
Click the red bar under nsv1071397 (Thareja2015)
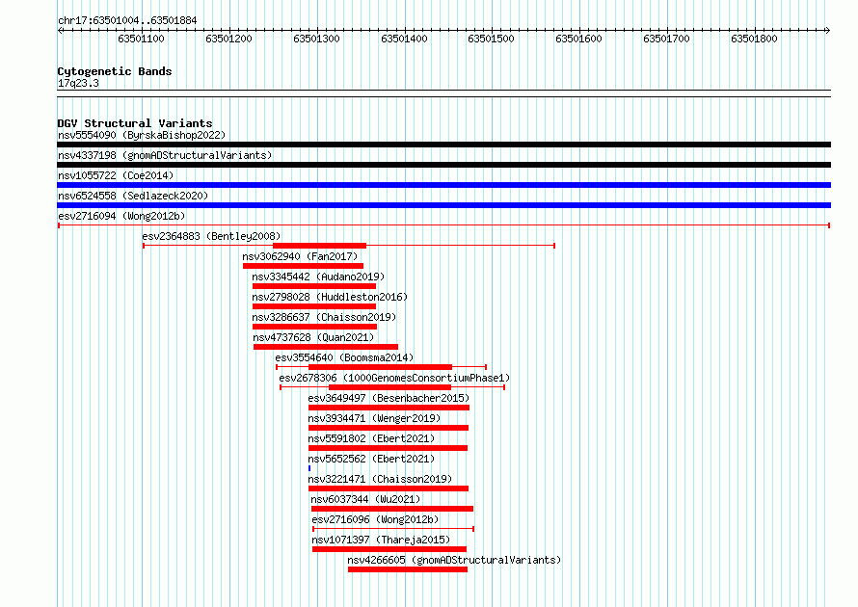389,549
